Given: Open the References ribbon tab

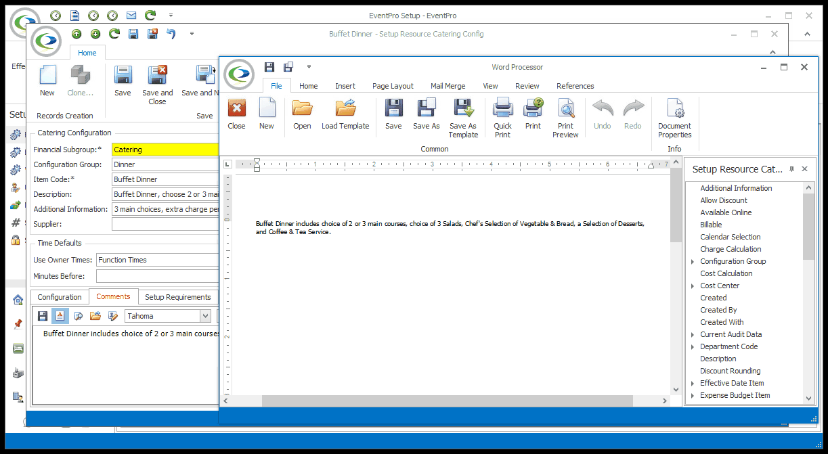Looking at the screenshot, I should [x=575, y=86].
